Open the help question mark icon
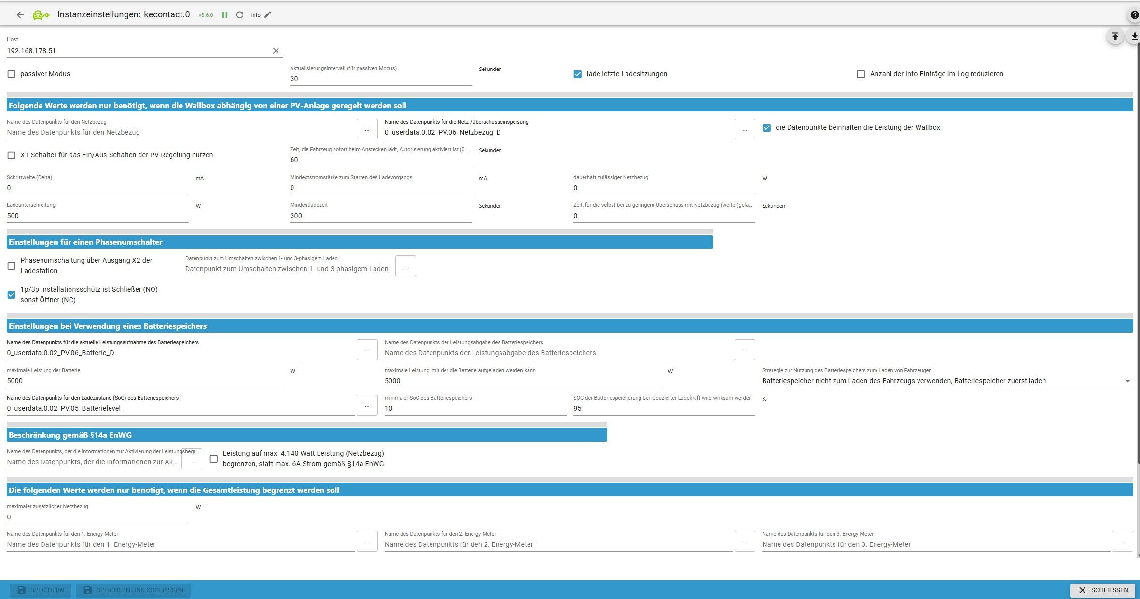Image resolution: width=1140 pixels, height=599 pixels. click(x=1134, y=15)
